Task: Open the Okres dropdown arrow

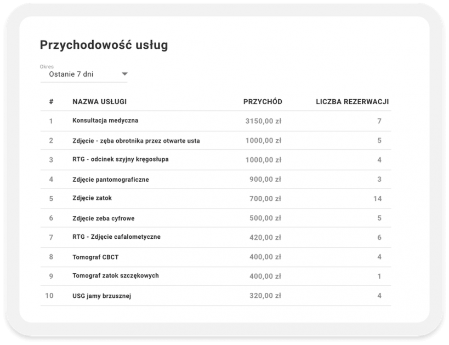Action: point(124,74)
